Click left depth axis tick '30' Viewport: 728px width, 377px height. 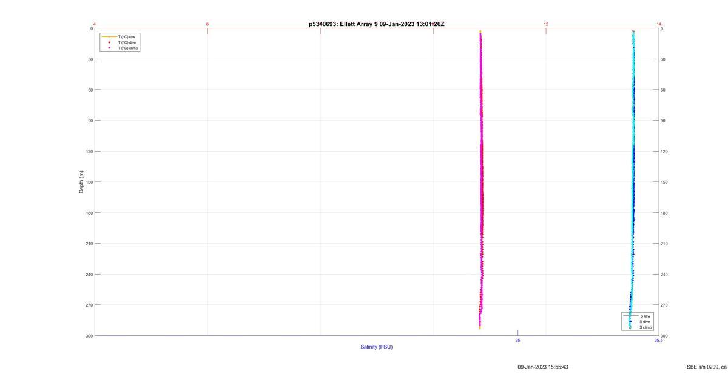[90, 59]
